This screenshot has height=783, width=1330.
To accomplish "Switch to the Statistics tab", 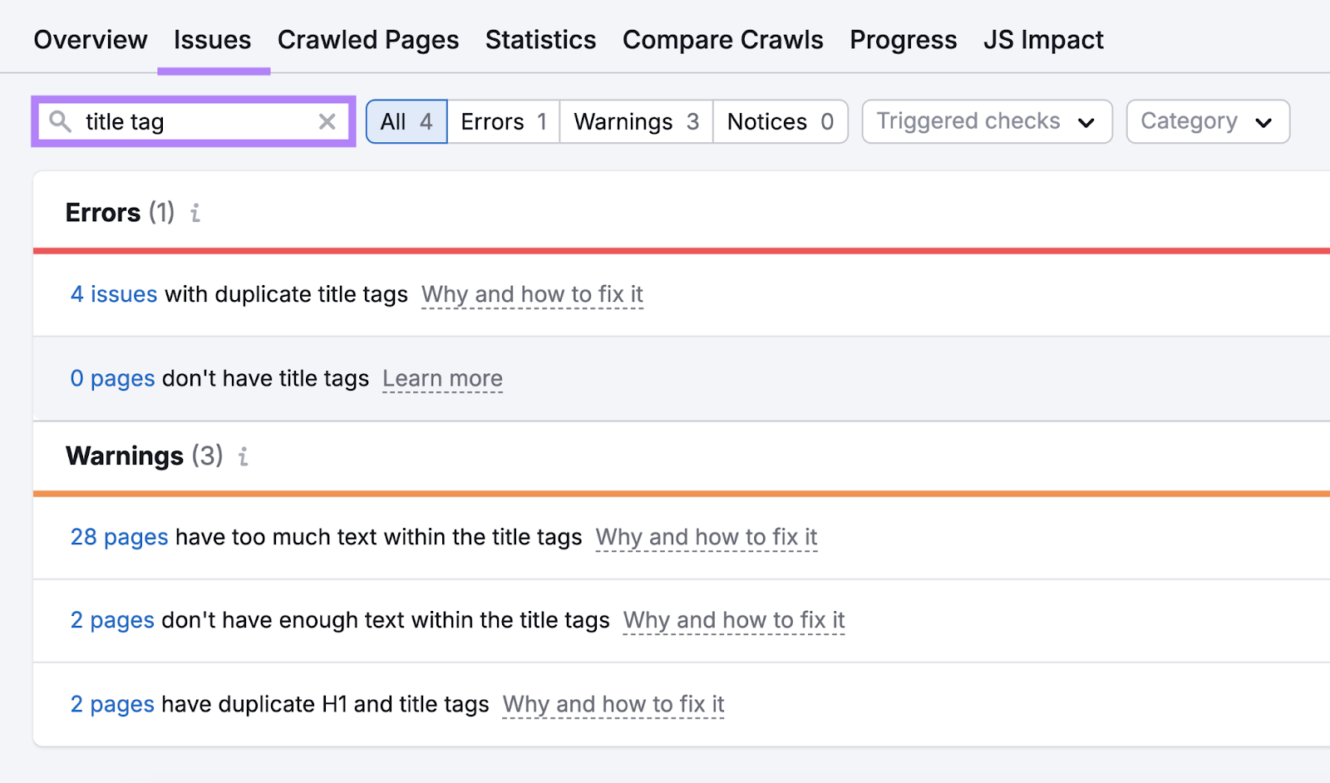I will [540, 39].
